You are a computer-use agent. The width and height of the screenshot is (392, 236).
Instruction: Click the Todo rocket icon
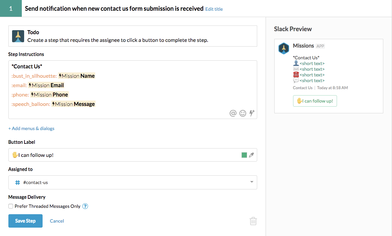click(x=18, y=36)
